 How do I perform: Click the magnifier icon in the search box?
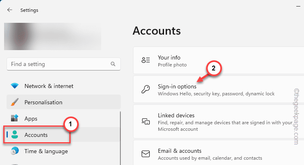pos(113,64)
